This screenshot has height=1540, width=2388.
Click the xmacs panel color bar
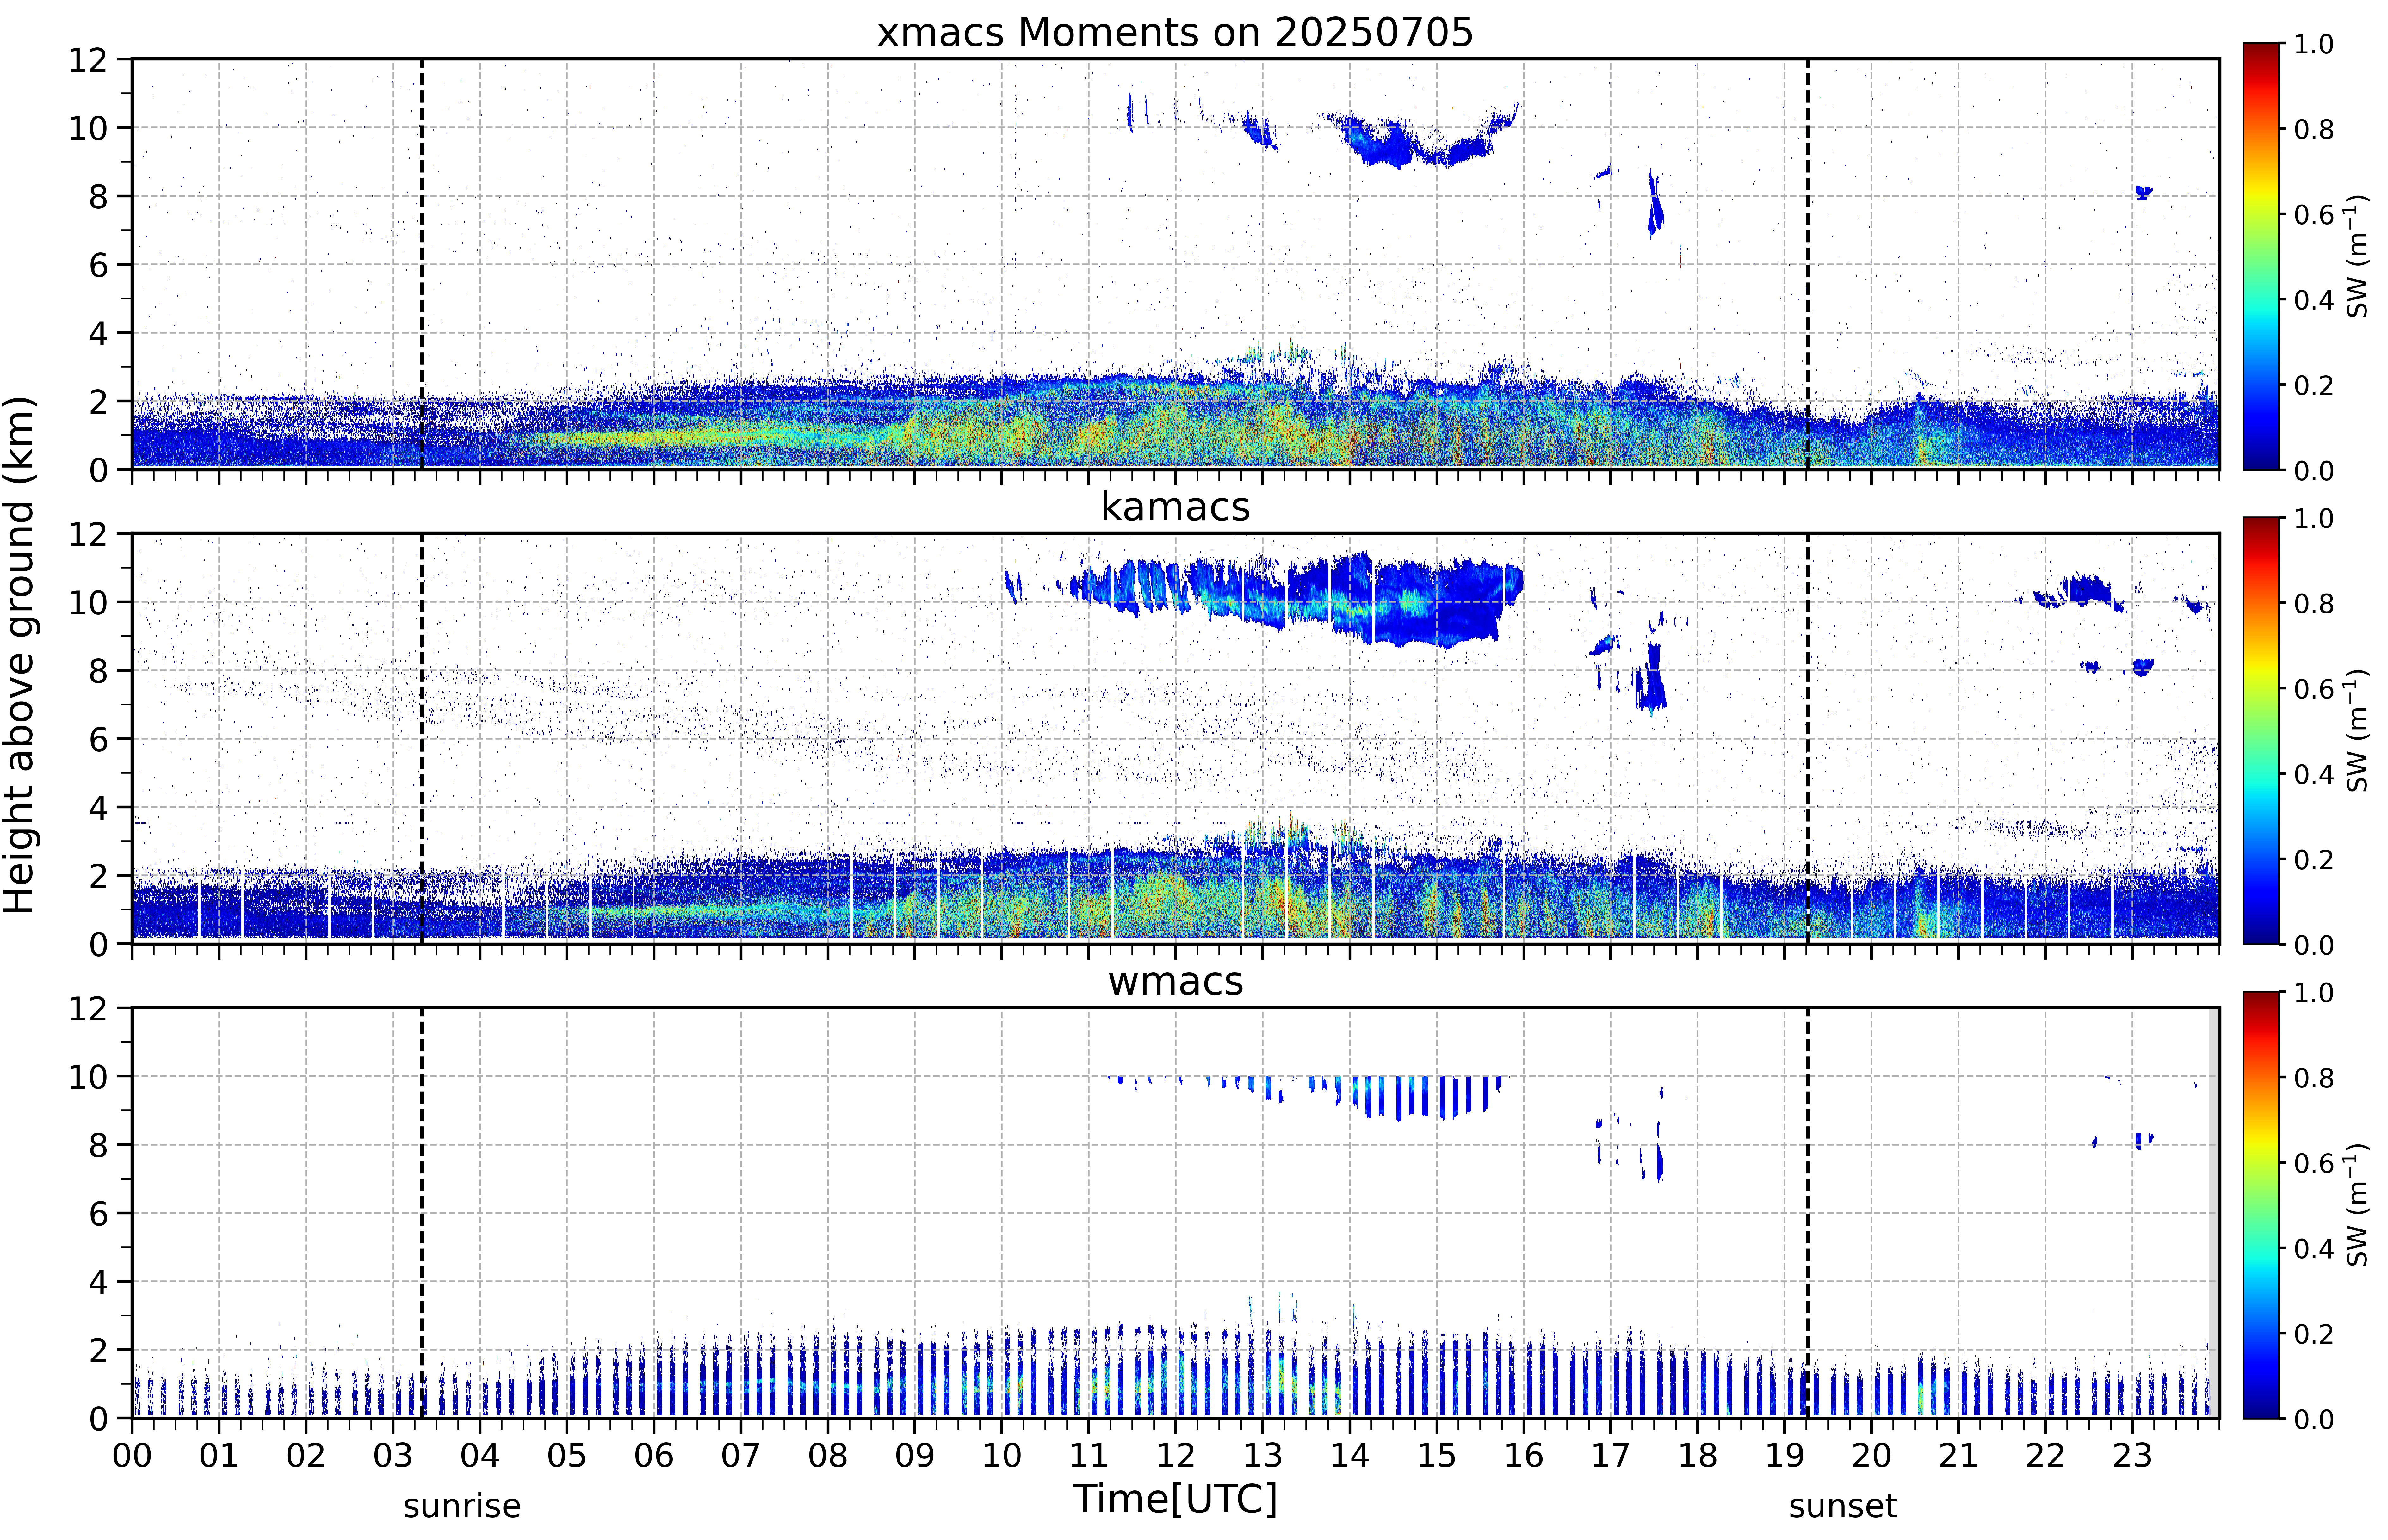pos(2261,256)
